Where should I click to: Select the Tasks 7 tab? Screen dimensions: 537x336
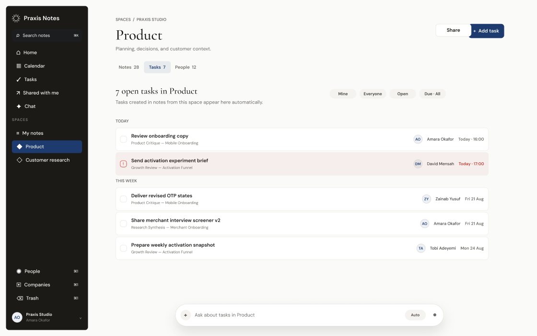click(x=157, y=67)
